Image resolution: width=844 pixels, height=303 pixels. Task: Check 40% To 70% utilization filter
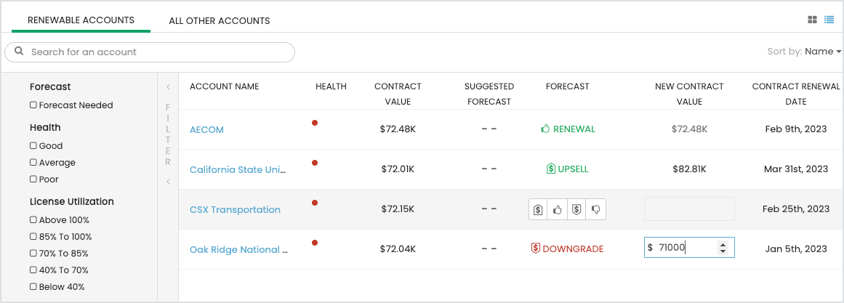click(x=33, y=270)
